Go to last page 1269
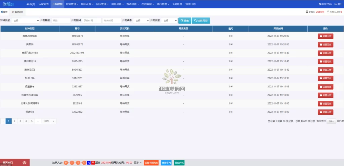 tap(46, 121)
